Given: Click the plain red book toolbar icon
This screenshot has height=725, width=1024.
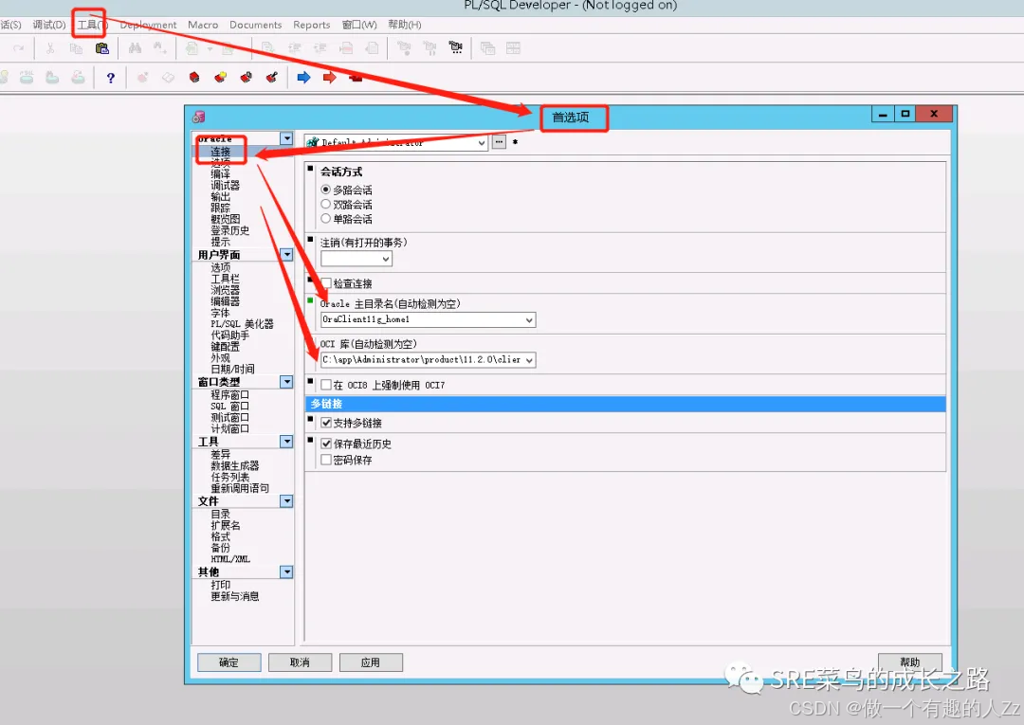Looking at the screenshot, I should click(x=194, y=77).
